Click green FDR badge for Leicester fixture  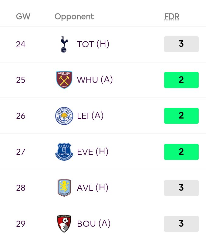pyautogui.click(x=181, y=116)
